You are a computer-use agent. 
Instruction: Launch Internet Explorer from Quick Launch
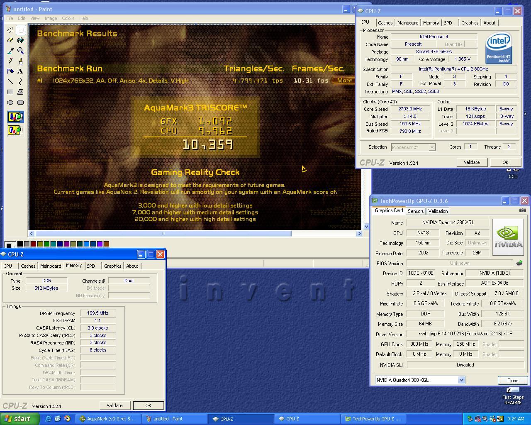[48, 419]
